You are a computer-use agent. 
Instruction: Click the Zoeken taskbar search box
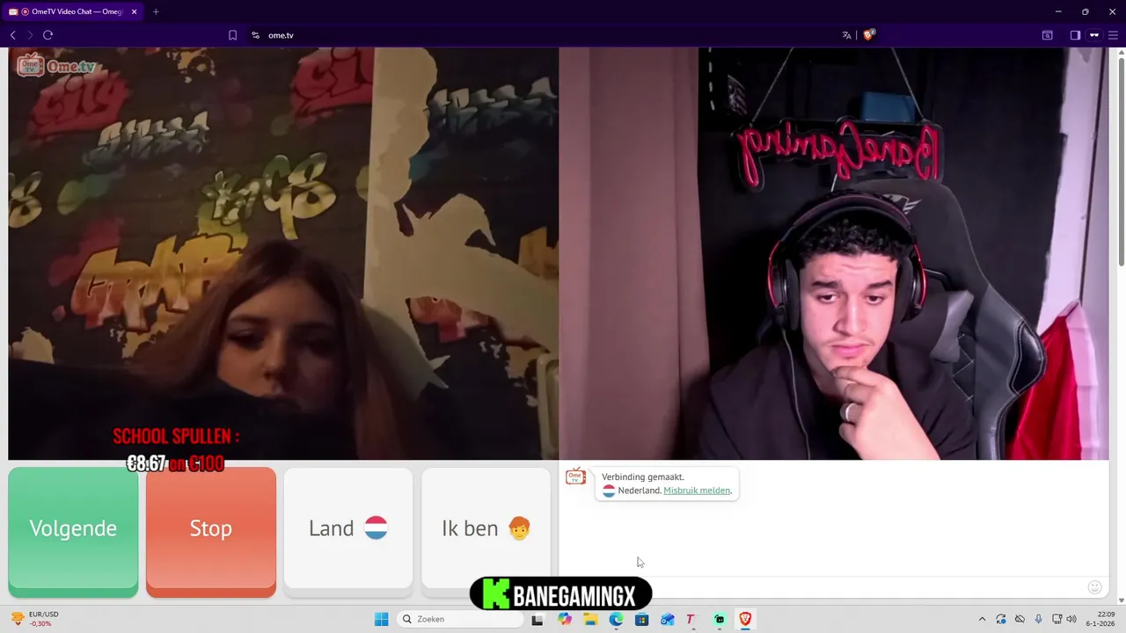tap(458, 619)
